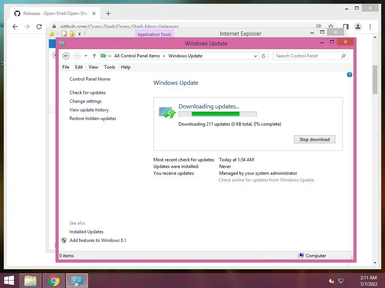Click muted volume tray icon

pos(331,281)
